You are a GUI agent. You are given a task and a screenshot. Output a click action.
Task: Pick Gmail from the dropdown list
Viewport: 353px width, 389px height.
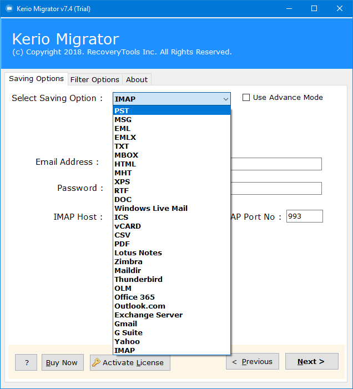[x=172, y=324]
